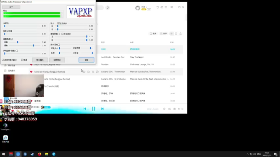The width and height of the screenshot is (280, 157).
Task: Switch to KuGou music taskbar icon
Action: tap(18, 154)
